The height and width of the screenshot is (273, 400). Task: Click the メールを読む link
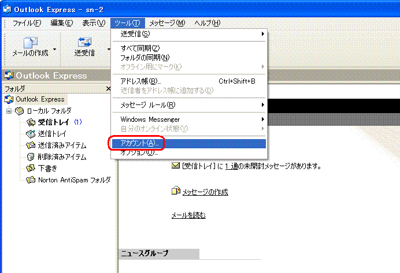(188, 215)
